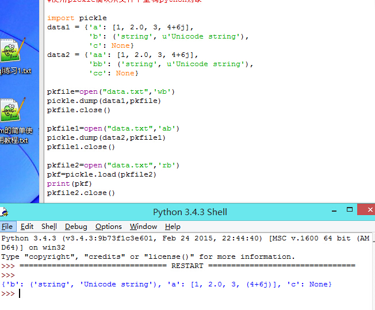Image resolution: width=375 pixels, height=310 pixels.
Task: Open the File menu in Python Shell
Action: coord(7,227)
